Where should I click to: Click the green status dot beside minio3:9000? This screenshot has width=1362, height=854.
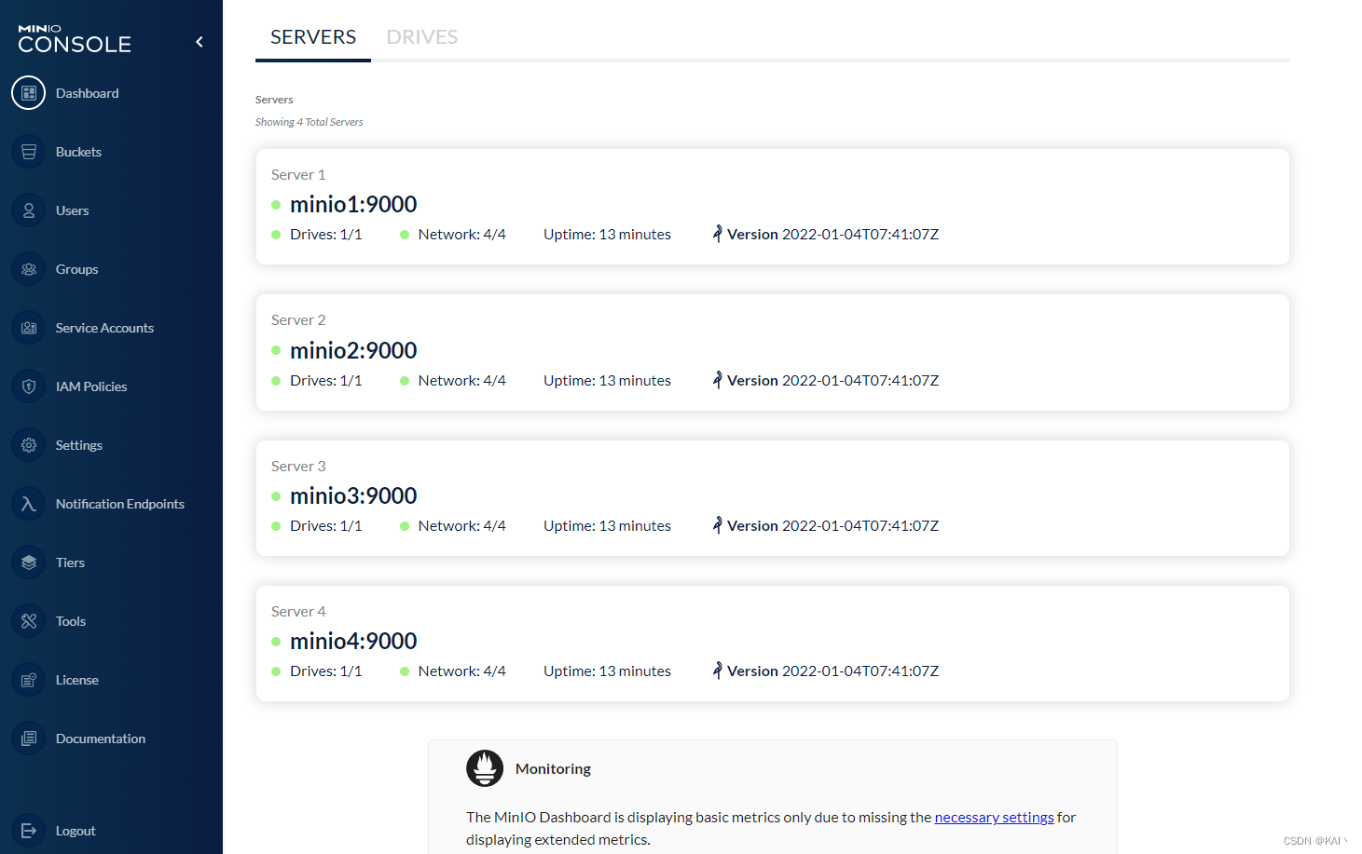coord(276,496)
